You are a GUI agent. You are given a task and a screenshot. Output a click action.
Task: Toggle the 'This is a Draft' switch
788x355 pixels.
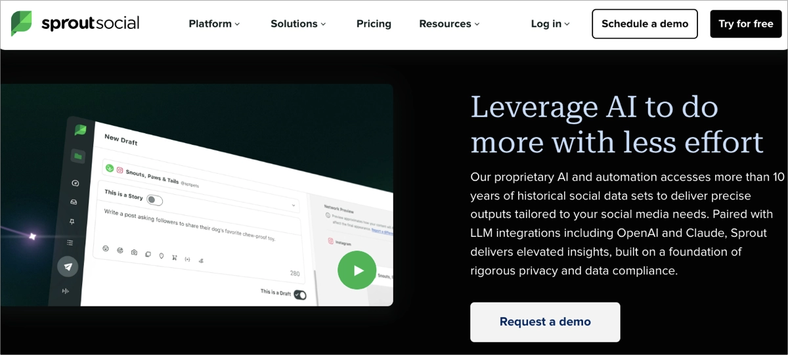(299, 295)
